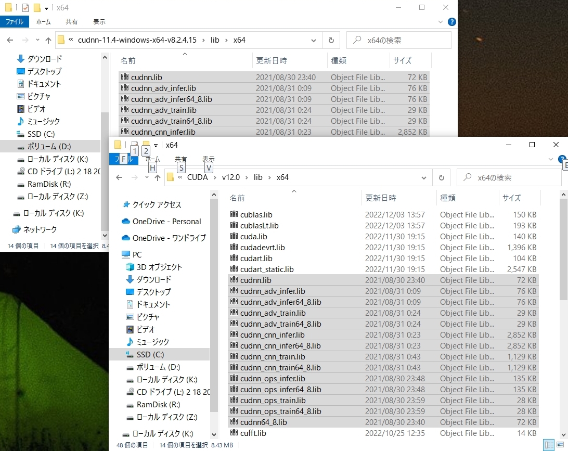The width and height of the screenshot is (568, 451).
Task: Click 'CUDA' breadcrumb in address bar
Action: point(198,177)
